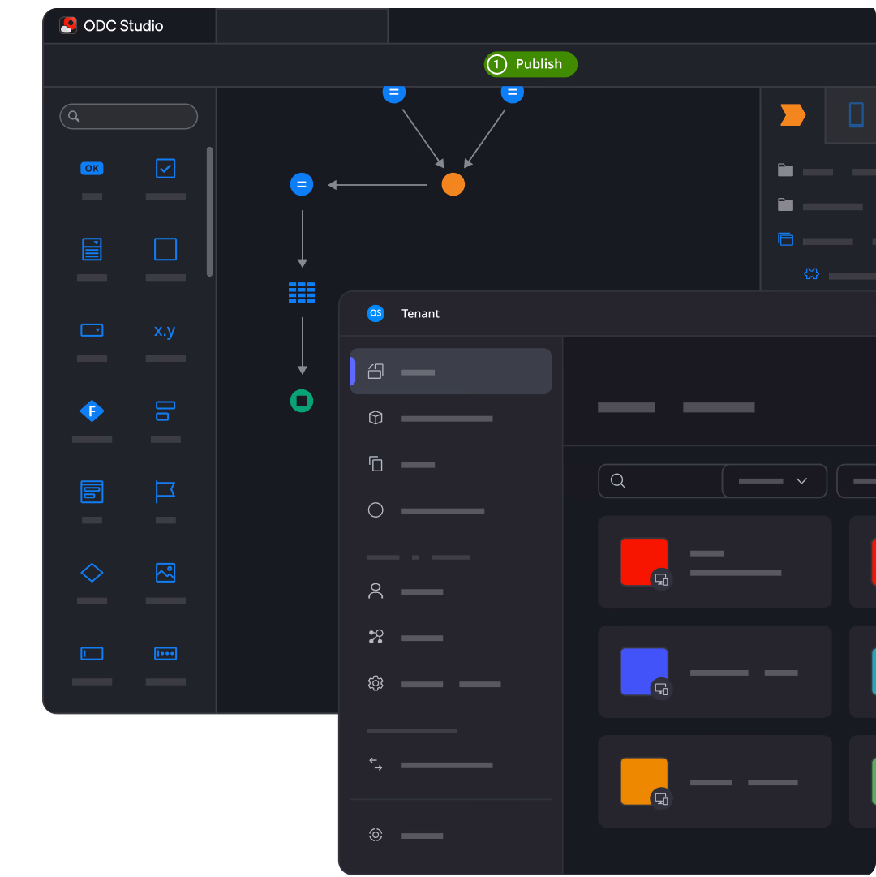
Task: Click the green end node in the flow
Action: point(302,400)
